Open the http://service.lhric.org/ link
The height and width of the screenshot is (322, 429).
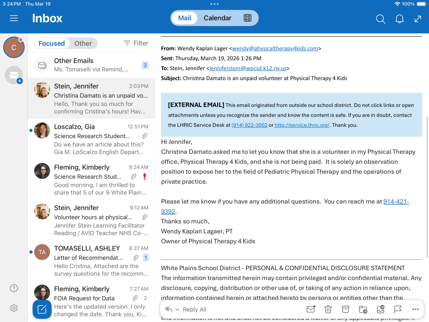pos(302,125)
